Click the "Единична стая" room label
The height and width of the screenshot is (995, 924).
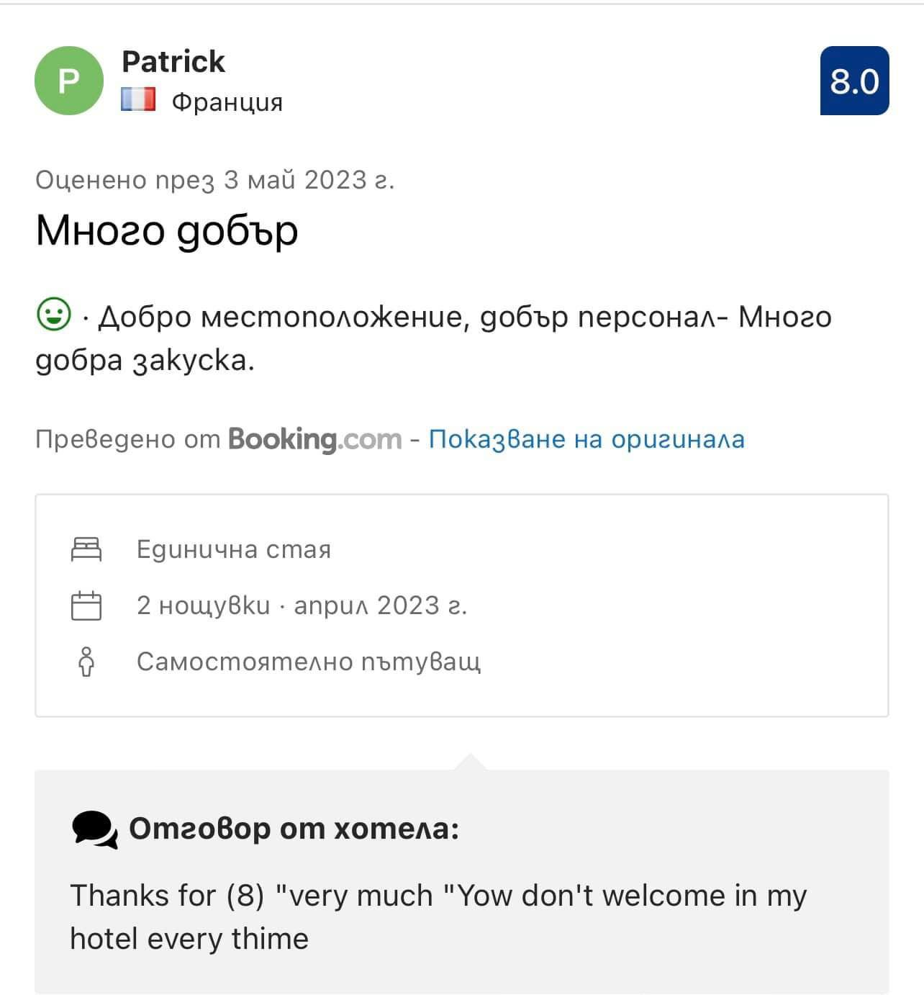(x=234, y=549)
